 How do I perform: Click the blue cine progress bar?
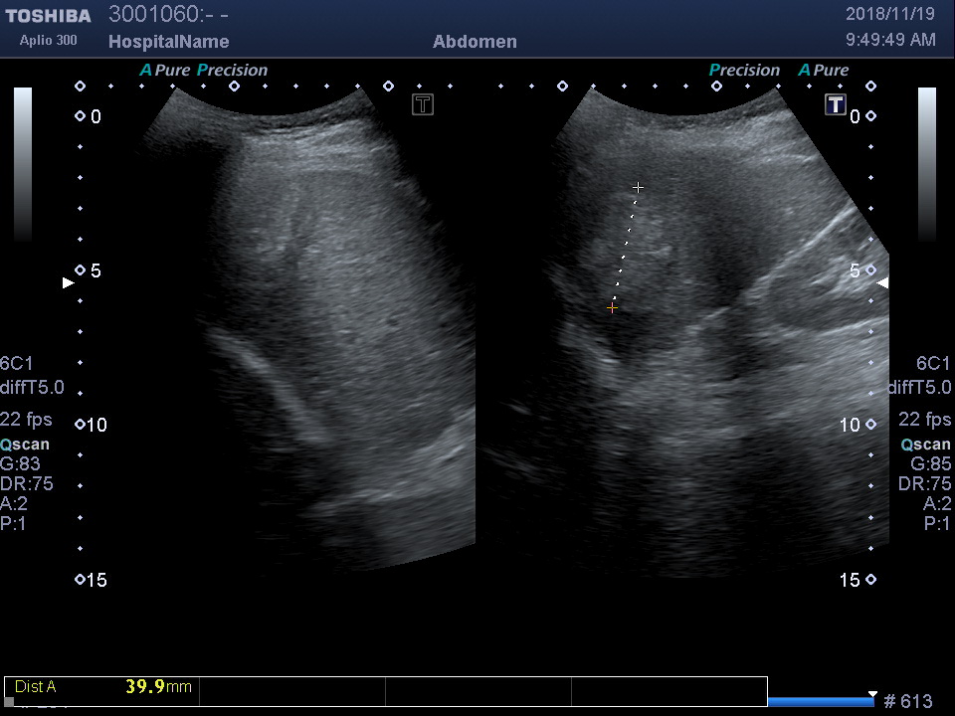pyautogui.click(x=821, y=702)
